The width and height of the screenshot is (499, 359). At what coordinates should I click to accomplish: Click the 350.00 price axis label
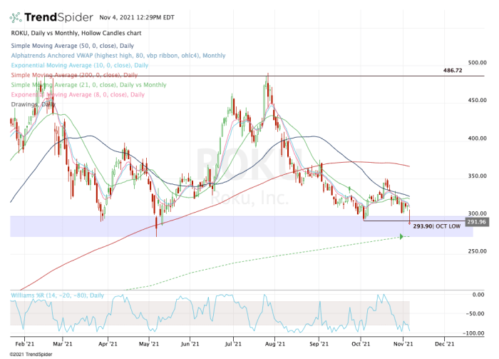pos(478,176)
